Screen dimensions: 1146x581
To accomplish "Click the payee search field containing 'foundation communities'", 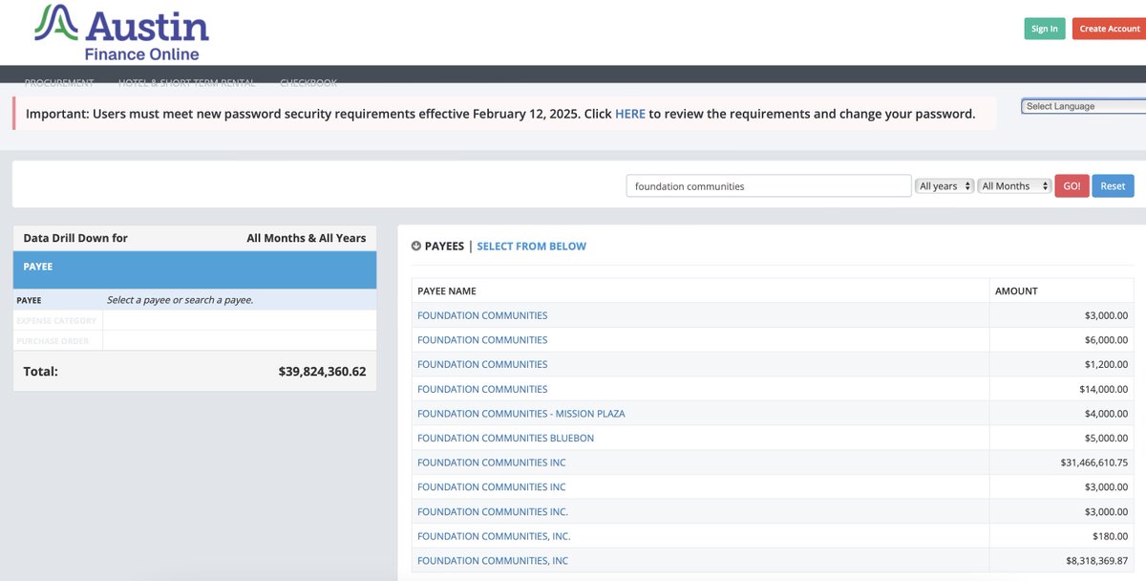I will pyautogui.click(x=769, y=186).
